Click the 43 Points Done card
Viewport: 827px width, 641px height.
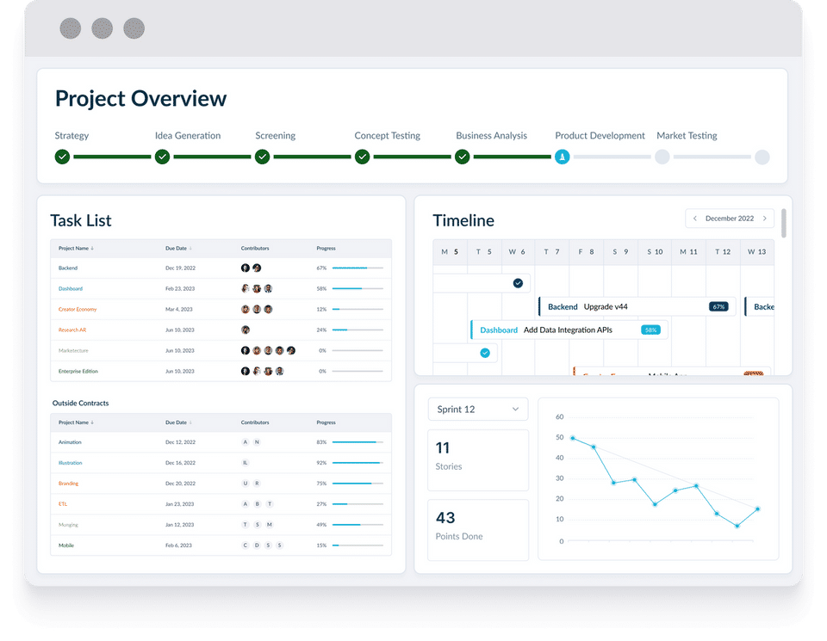[478, 530]
